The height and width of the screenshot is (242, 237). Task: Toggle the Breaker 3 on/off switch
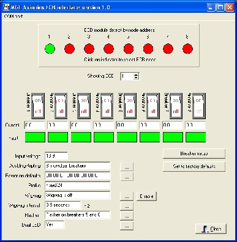point(84,106)
